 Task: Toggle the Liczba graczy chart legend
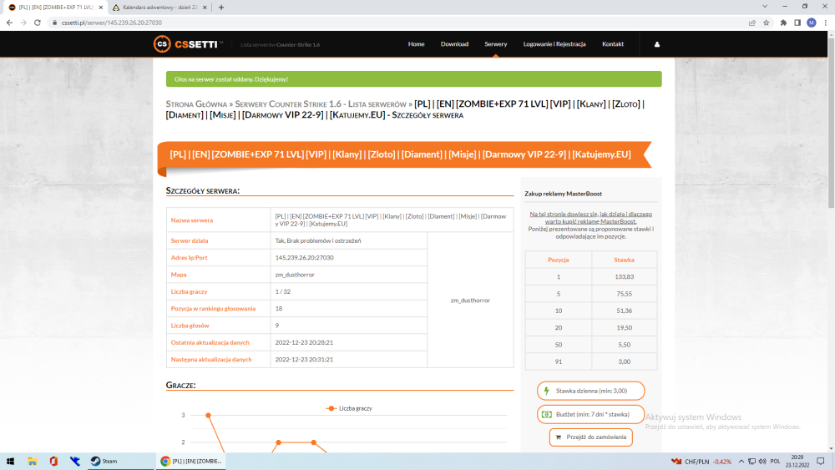point(349,408)
